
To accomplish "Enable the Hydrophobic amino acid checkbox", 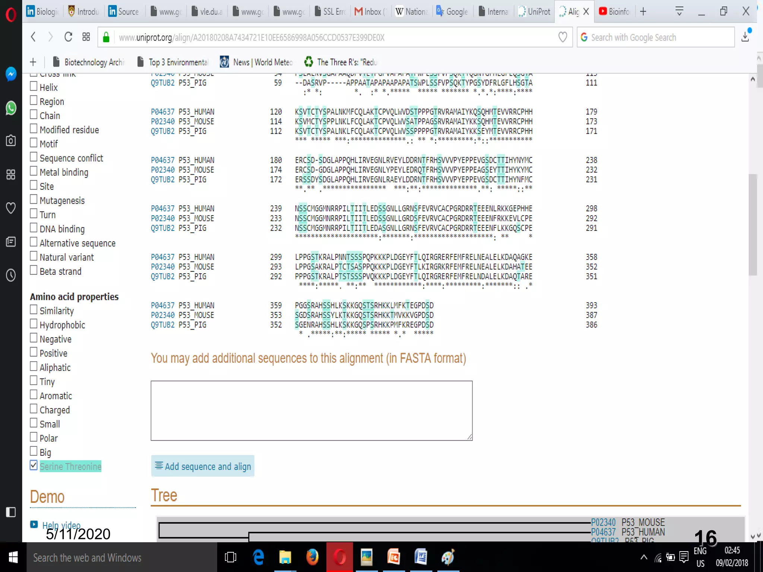I will [34, 324].
